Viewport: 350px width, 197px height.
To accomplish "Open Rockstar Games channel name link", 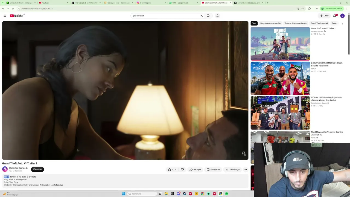I will pyautogui.click(x=17, y=168).
